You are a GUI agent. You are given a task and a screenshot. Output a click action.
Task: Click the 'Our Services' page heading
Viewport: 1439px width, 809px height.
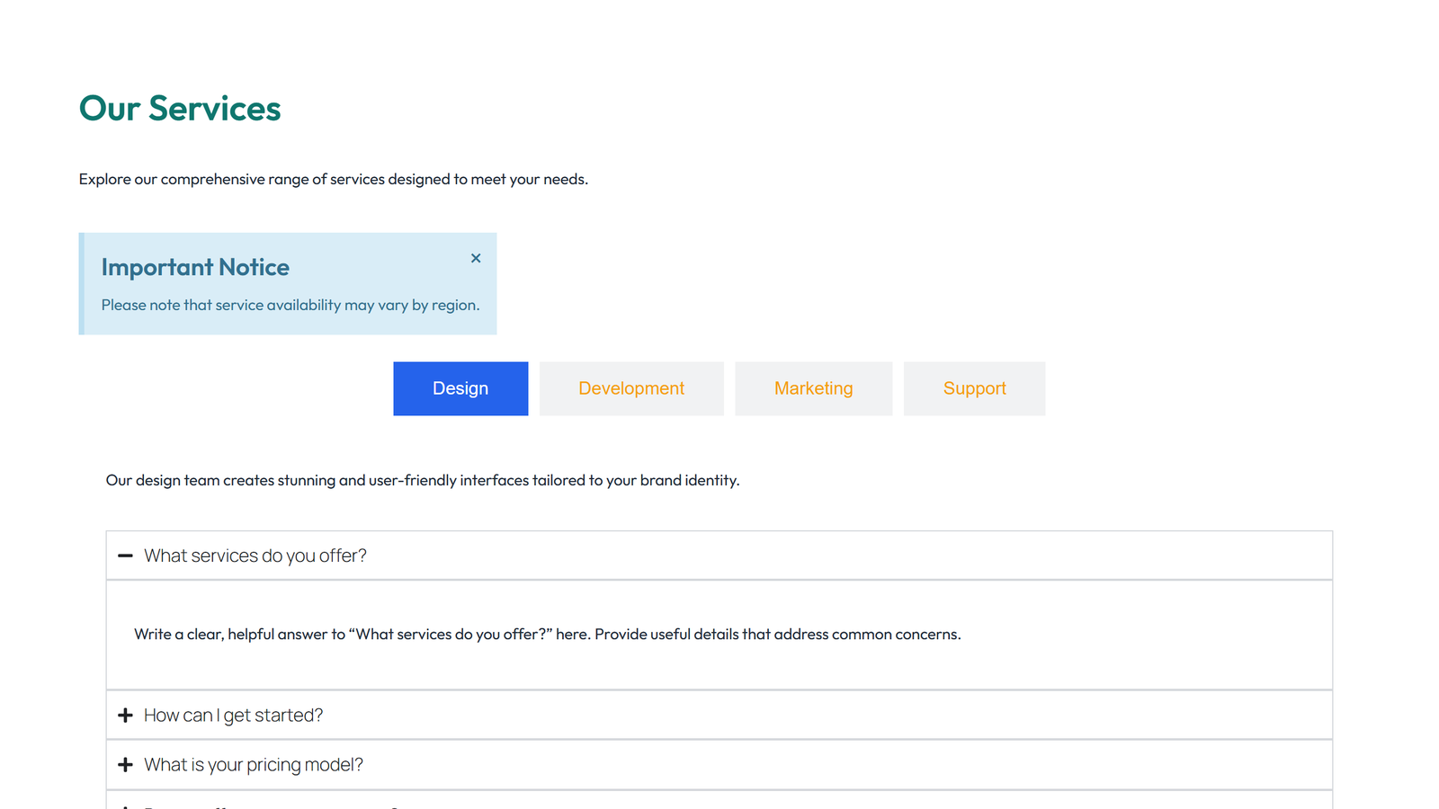click(x=179, y=108)
